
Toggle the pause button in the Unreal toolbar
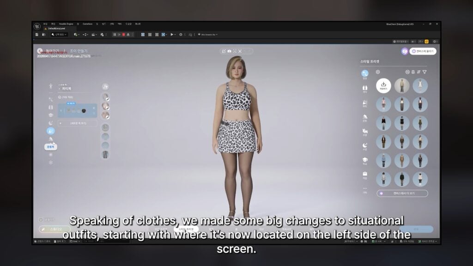tap(115, 35)
